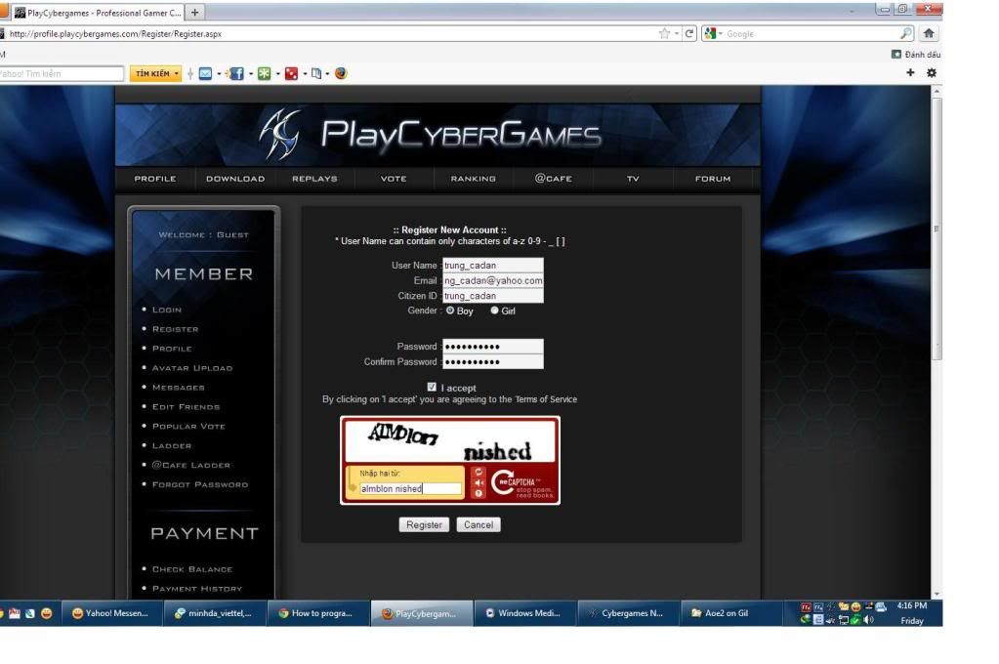Expand the Facebook icon dropdown arrow
999x664 pixels.
250,74
